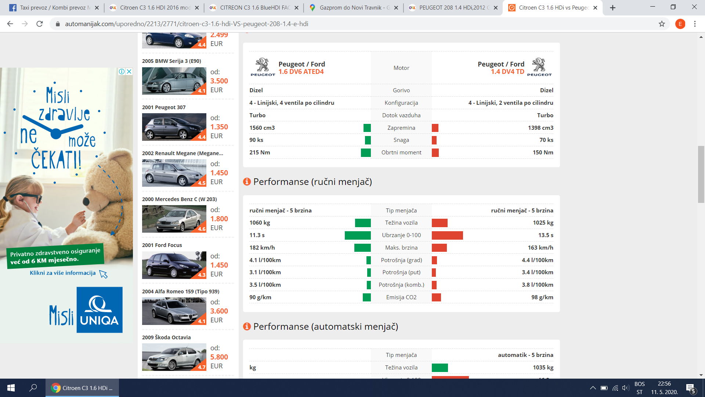Click the Chrome taskbar button

pyautogui.click(x=82, y=388)
